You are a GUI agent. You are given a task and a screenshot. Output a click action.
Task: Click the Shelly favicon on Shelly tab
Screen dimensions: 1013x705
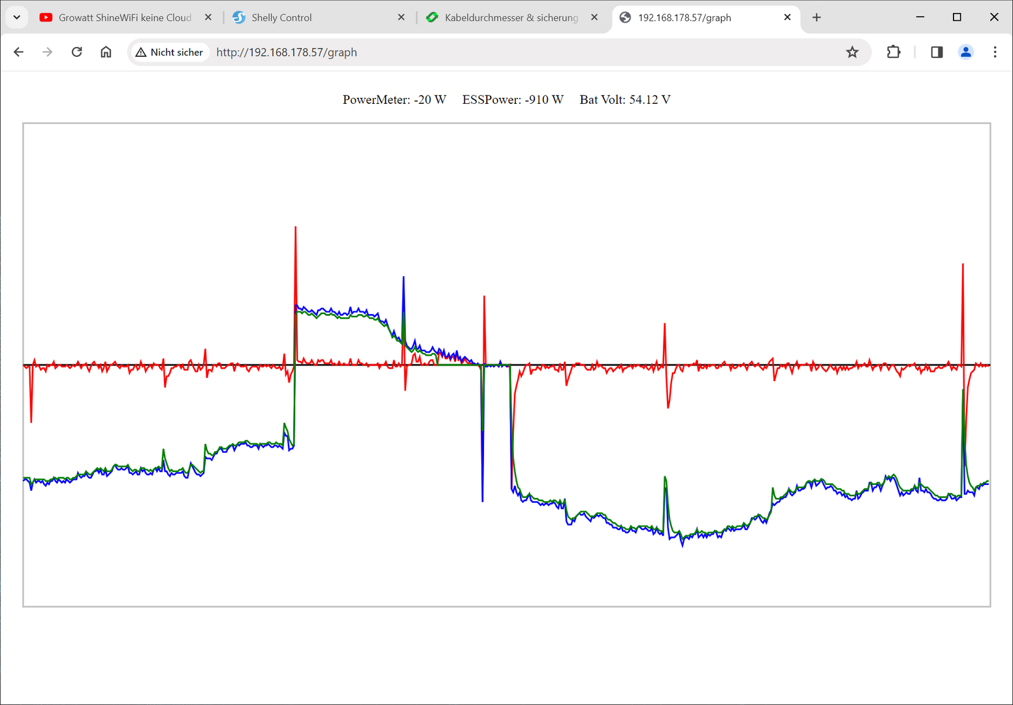(x=239, y=18)
